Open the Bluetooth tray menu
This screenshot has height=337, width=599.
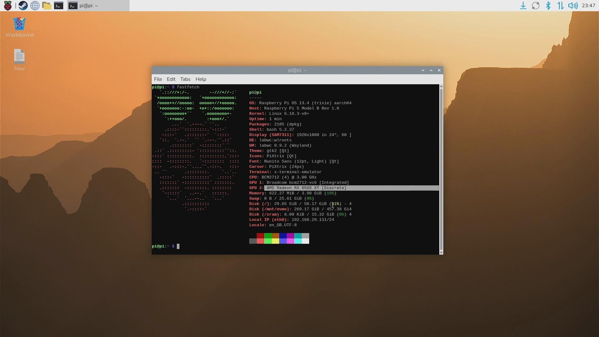(x=548, y=6)
